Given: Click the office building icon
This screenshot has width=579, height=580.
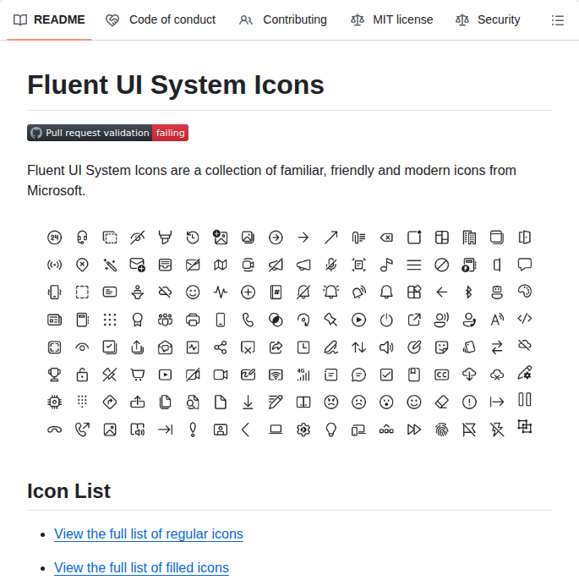Looking at the screenshot, I should pyautogui.click(x=469, y=237).
